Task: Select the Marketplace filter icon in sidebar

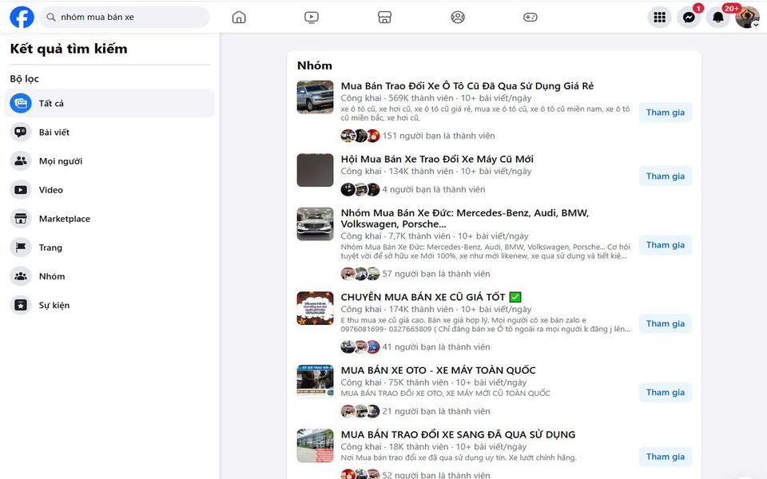Action: [x=21, y=218]
